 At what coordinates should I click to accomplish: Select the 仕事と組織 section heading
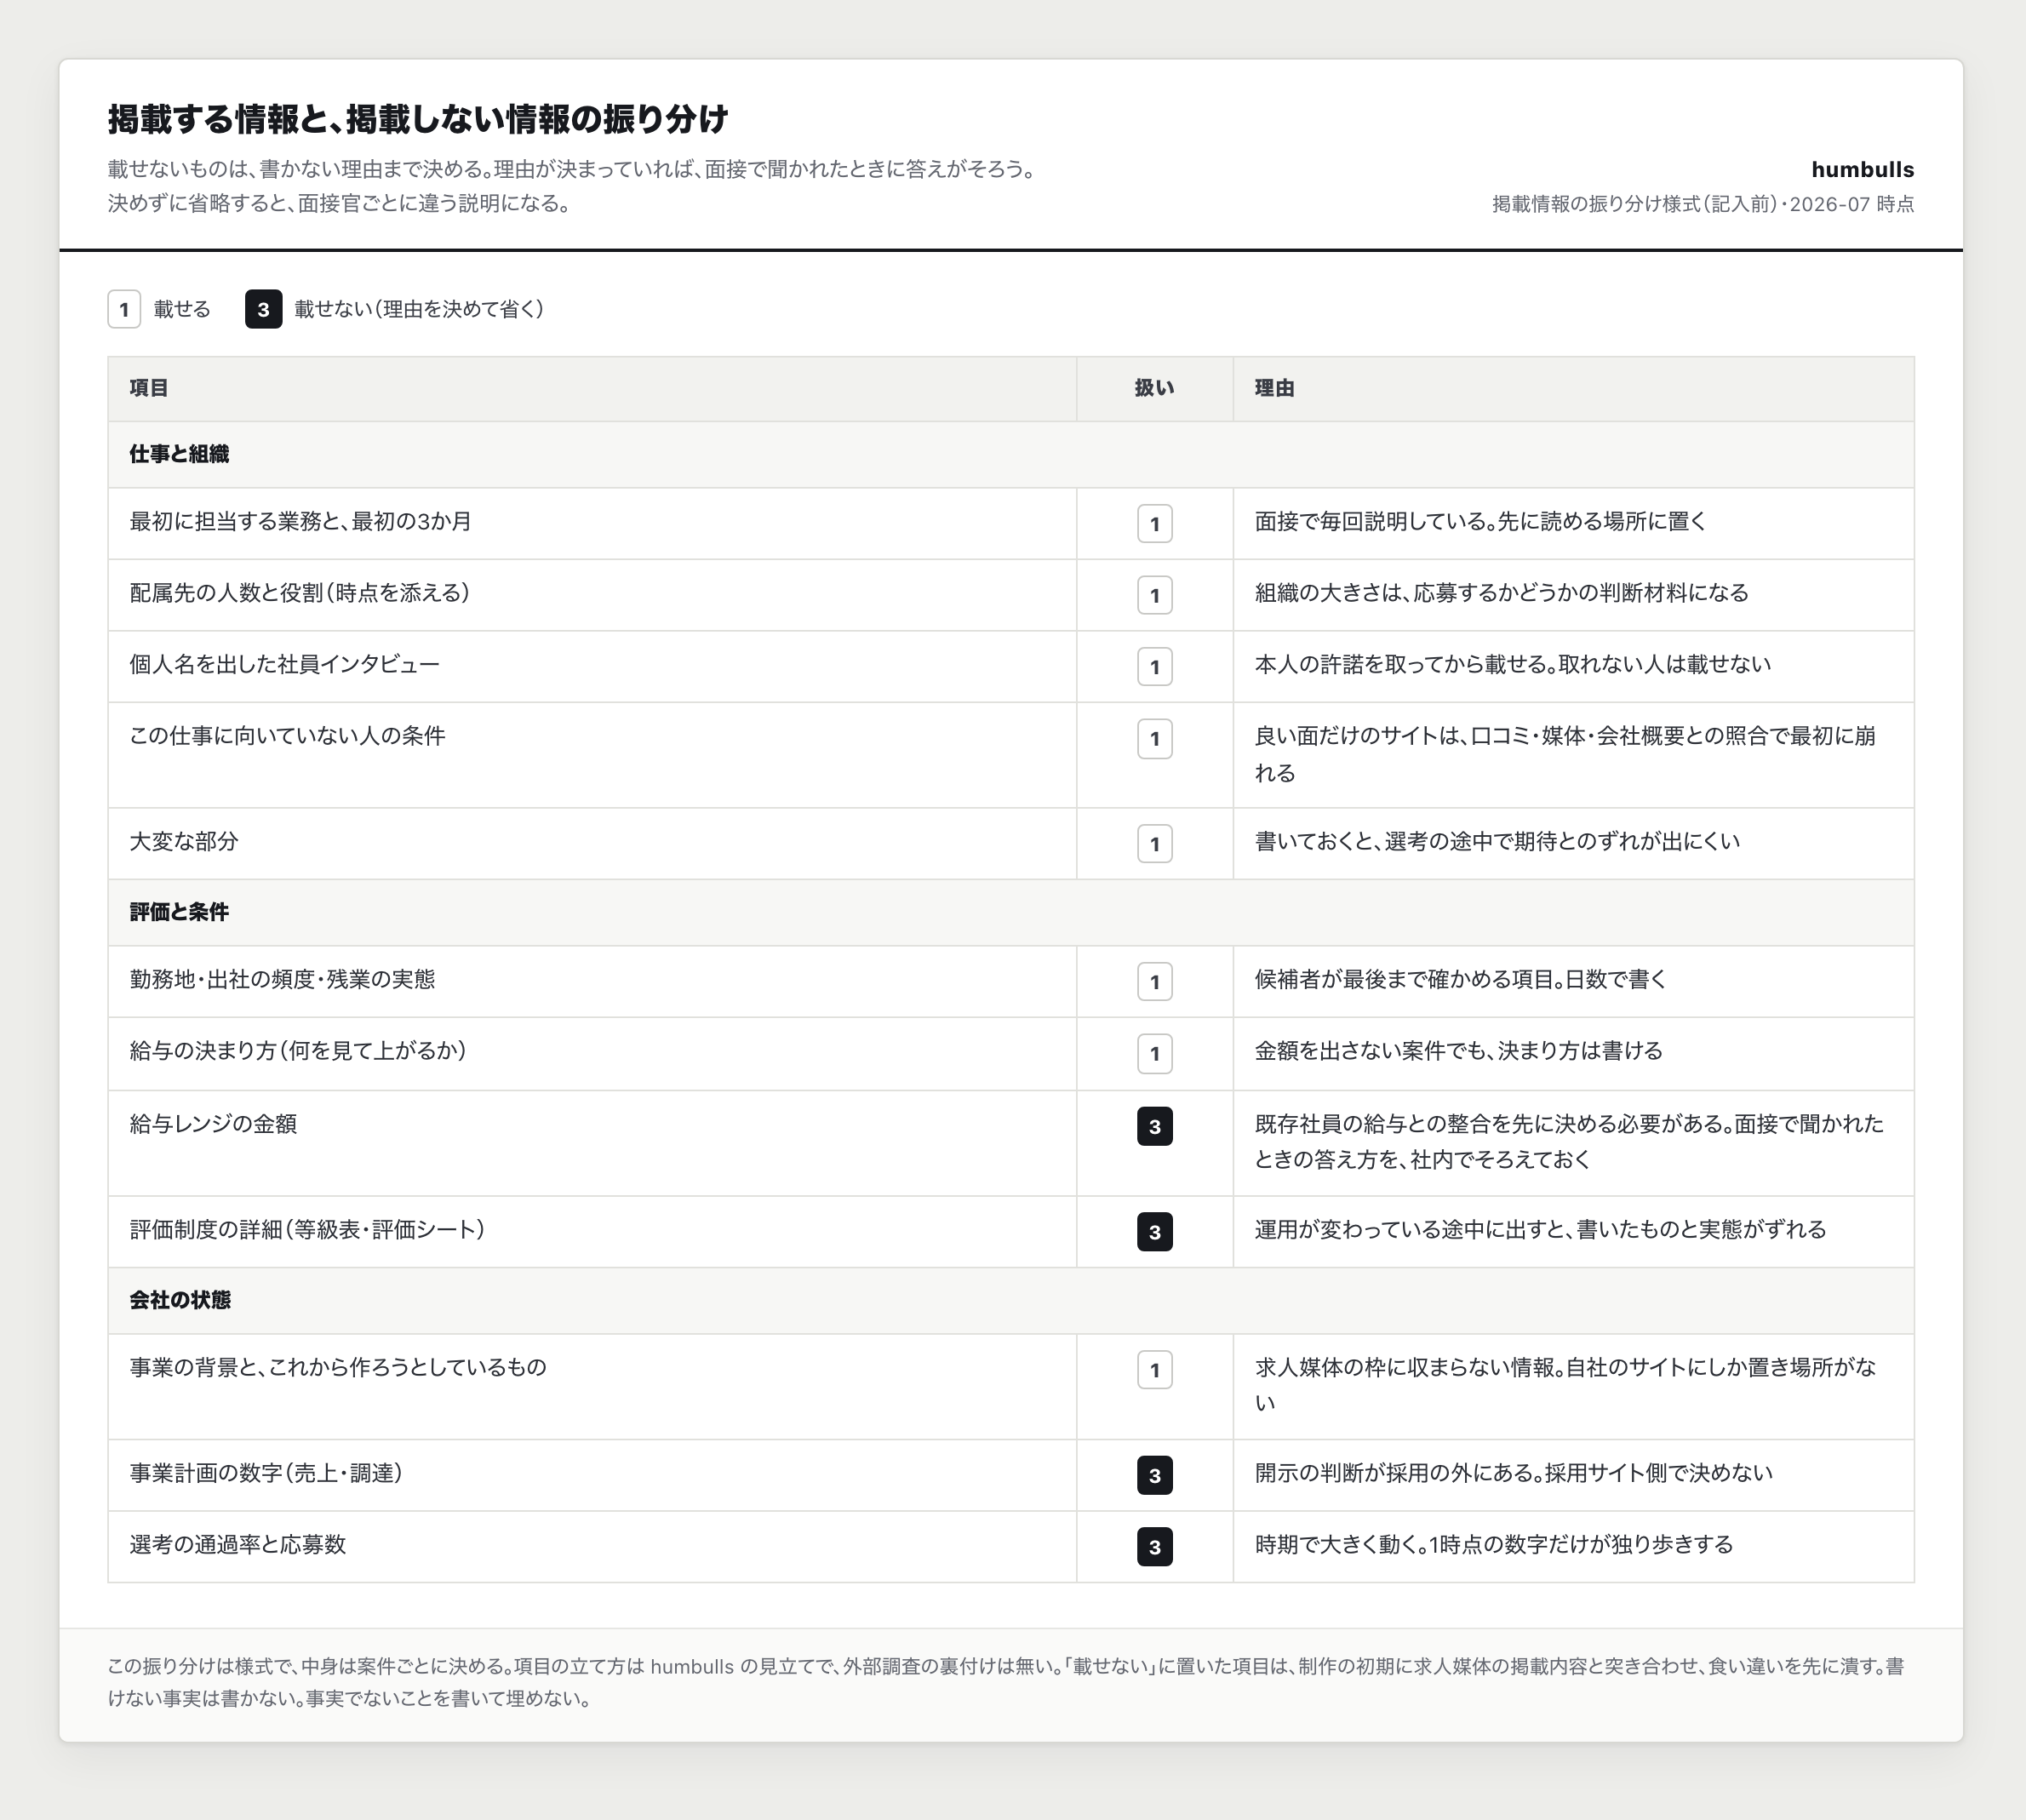click(x=179, y=455)
